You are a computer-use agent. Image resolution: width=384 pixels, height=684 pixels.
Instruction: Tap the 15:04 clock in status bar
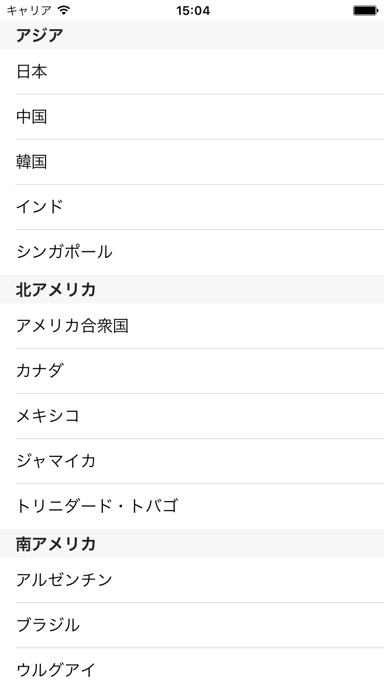193,10
